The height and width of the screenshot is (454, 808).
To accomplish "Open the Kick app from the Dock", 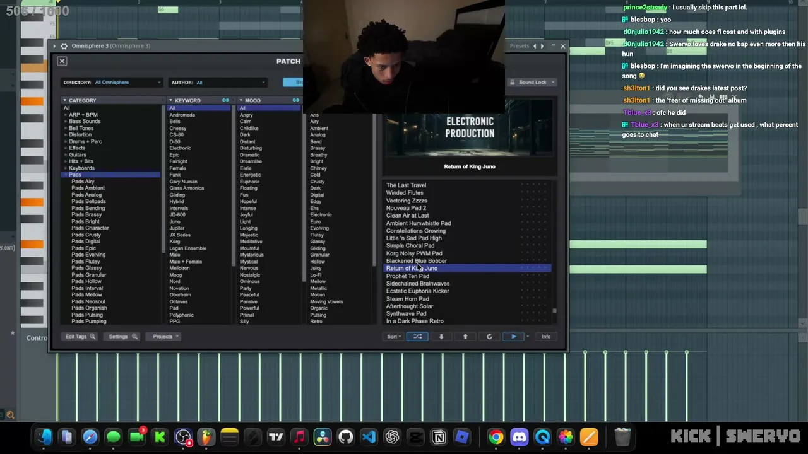I will [x=160, y=437].
